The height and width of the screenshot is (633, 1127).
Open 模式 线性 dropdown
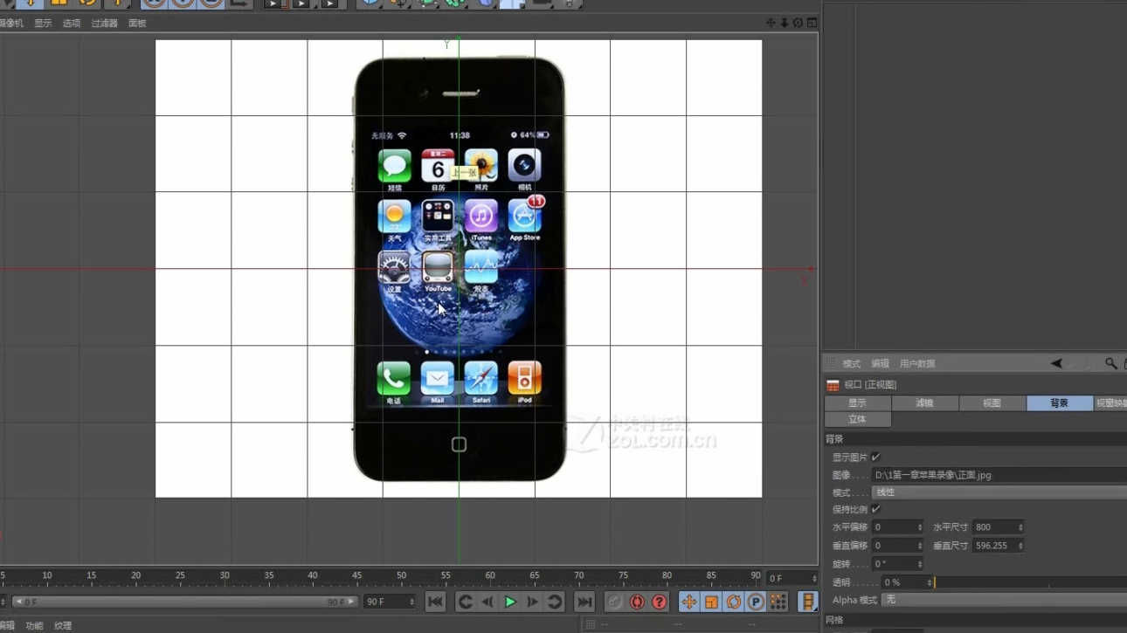coord(999,492)
